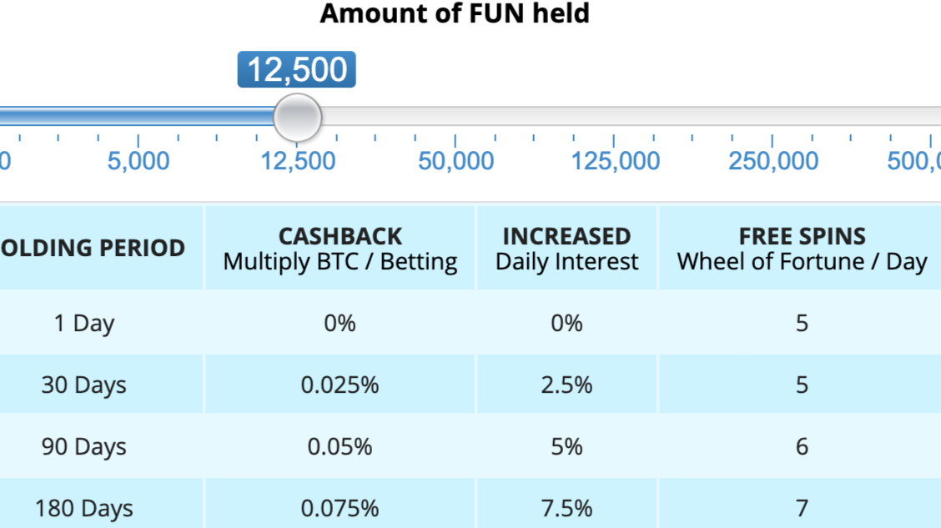Set slider to the 50,000 label
The width and height of the screenshot is (941, 528).
(x=455, y=161)
